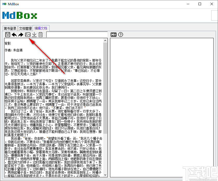Image resolution: width=218 pixels, height=181 pixels.
Task: Select the 编辑文档 tab
Action: (41, 28)
